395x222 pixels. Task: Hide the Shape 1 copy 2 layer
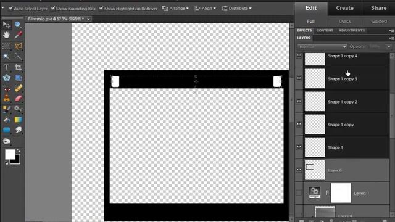[x=299, y=101]
